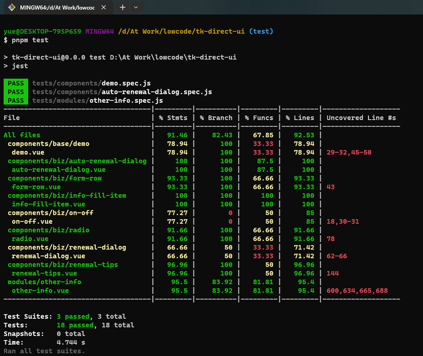Screen dimensions: 423x356
Task: Click 'Uncovered Line #s' column header
Action: point(361,118)
